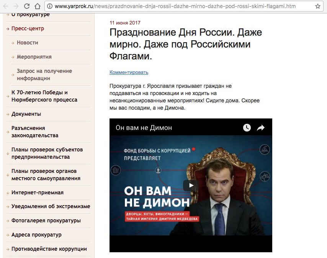The image size is (327, 258).
Task: Click the paragraph starting 'Прокуратура г. Ярославля'
Action: click(184, 97)
